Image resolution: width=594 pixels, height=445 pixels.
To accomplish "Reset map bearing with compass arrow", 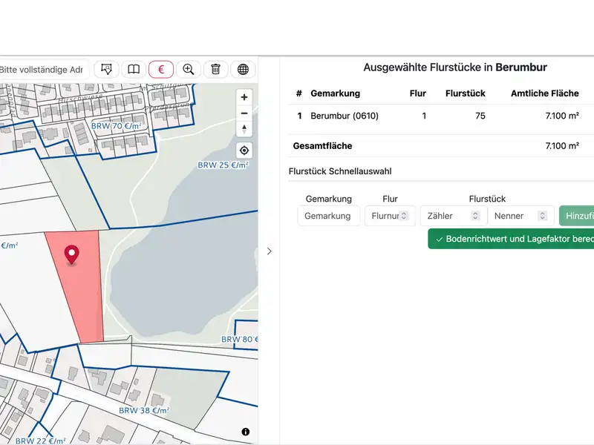I will 244,129.
